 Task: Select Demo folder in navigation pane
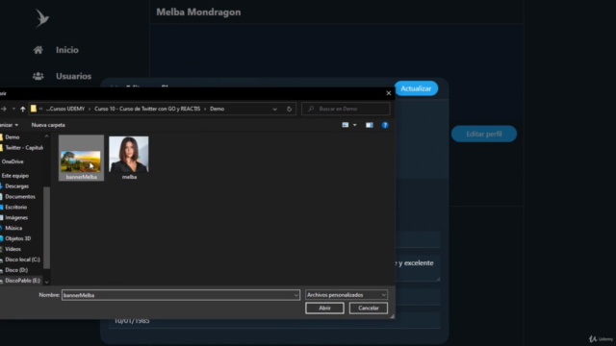pyautogui.click(x=13, y=137)
